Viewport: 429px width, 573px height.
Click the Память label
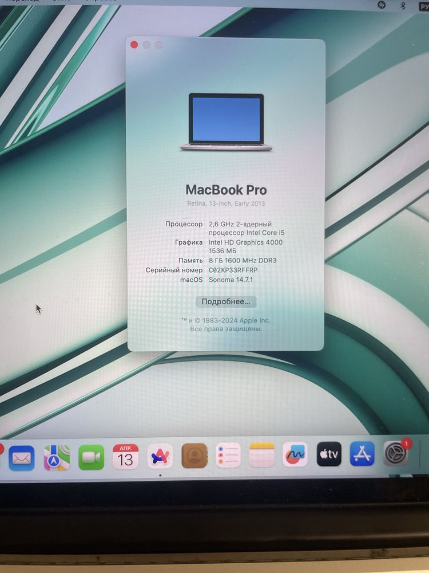click(x=190, y=261)
